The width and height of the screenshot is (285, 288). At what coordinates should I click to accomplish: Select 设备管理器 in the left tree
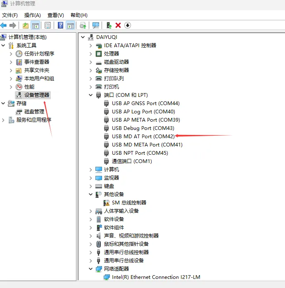tap(37, 95)
